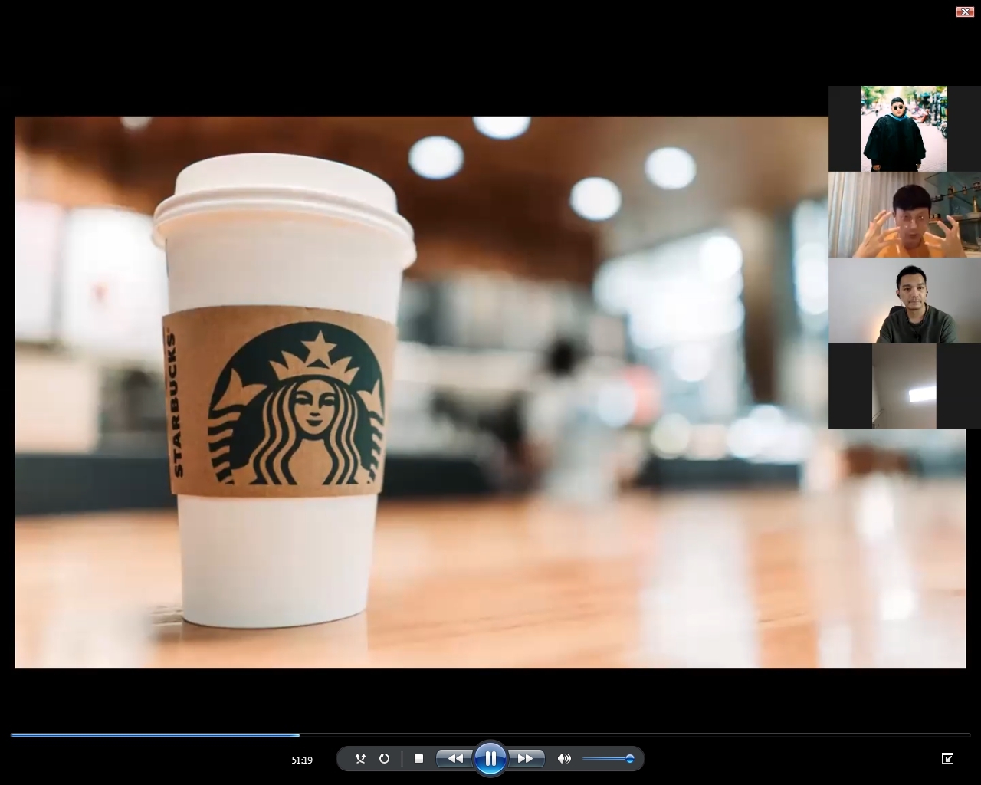Select participant thumbnail in graduation gown
Image resolution: width=981 pixels, height=785 pixels.
(x=904, y=129)
